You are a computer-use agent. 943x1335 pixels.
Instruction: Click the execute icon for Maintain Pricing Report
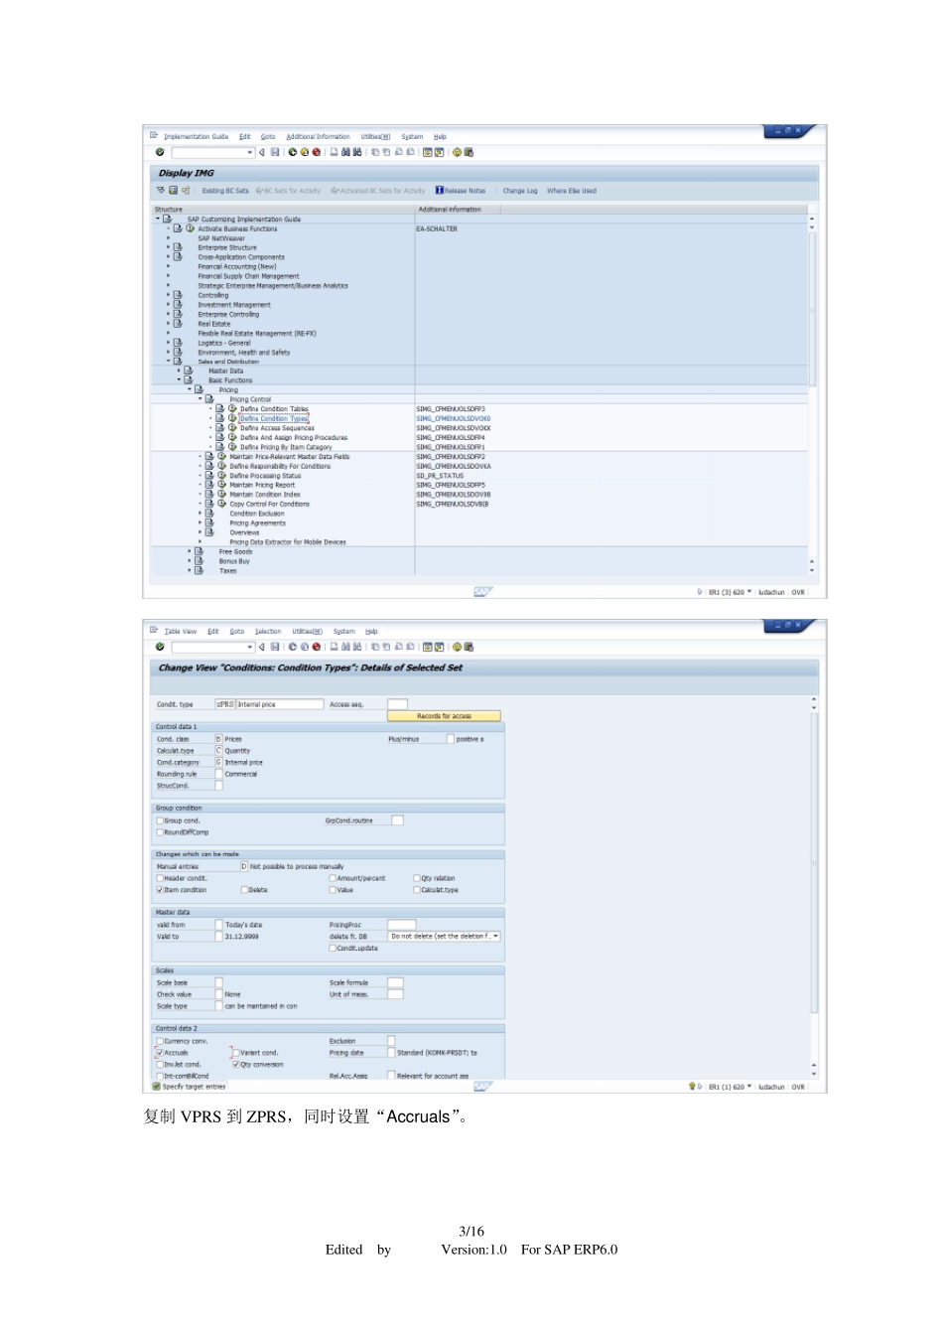222,485
